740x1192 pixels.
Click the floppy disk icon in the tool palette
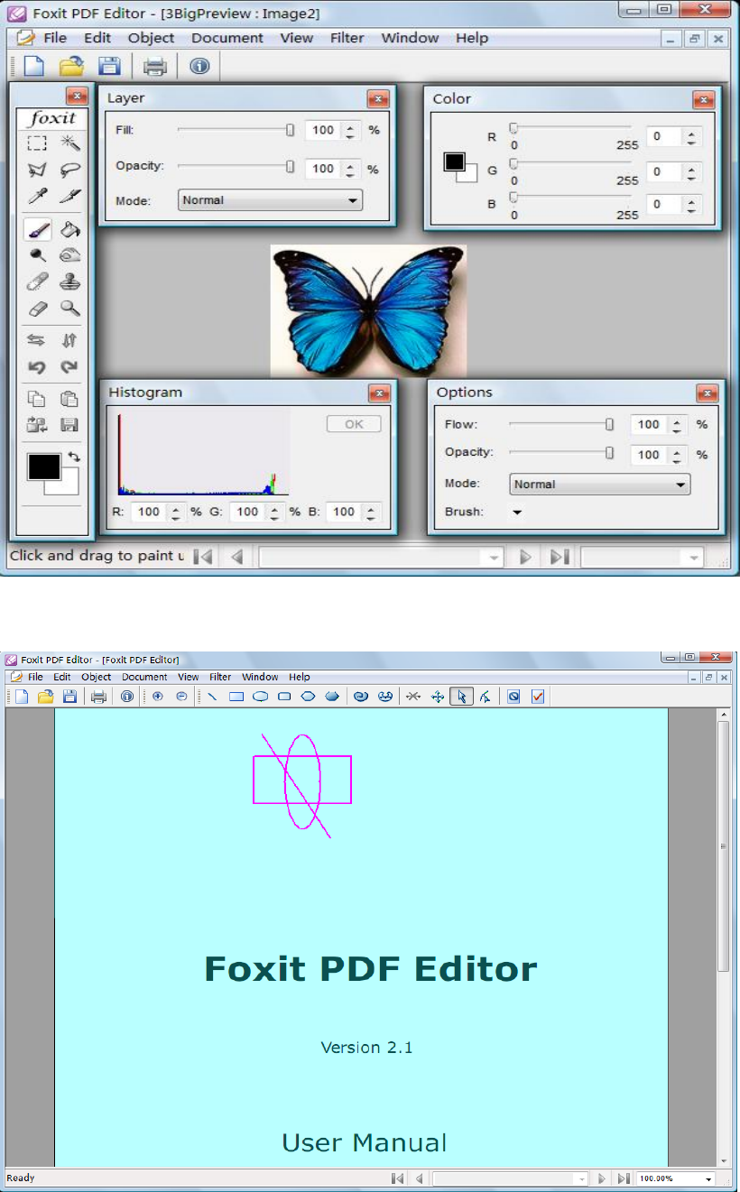(69, 424)
